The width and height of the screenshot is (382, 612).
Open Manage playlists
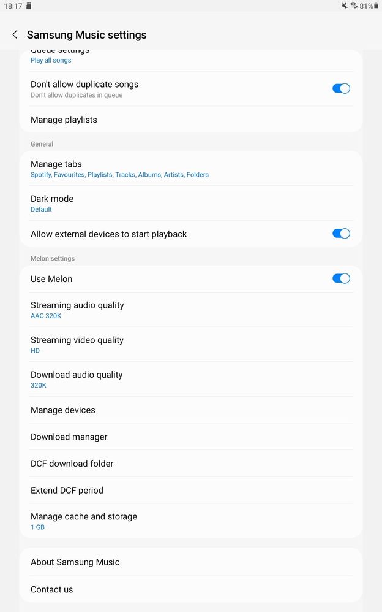(x=191, y=120)
